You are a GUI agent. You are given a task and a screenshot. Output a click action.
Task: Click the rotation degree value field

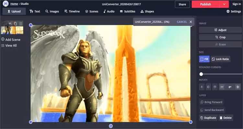click(230, 87)
